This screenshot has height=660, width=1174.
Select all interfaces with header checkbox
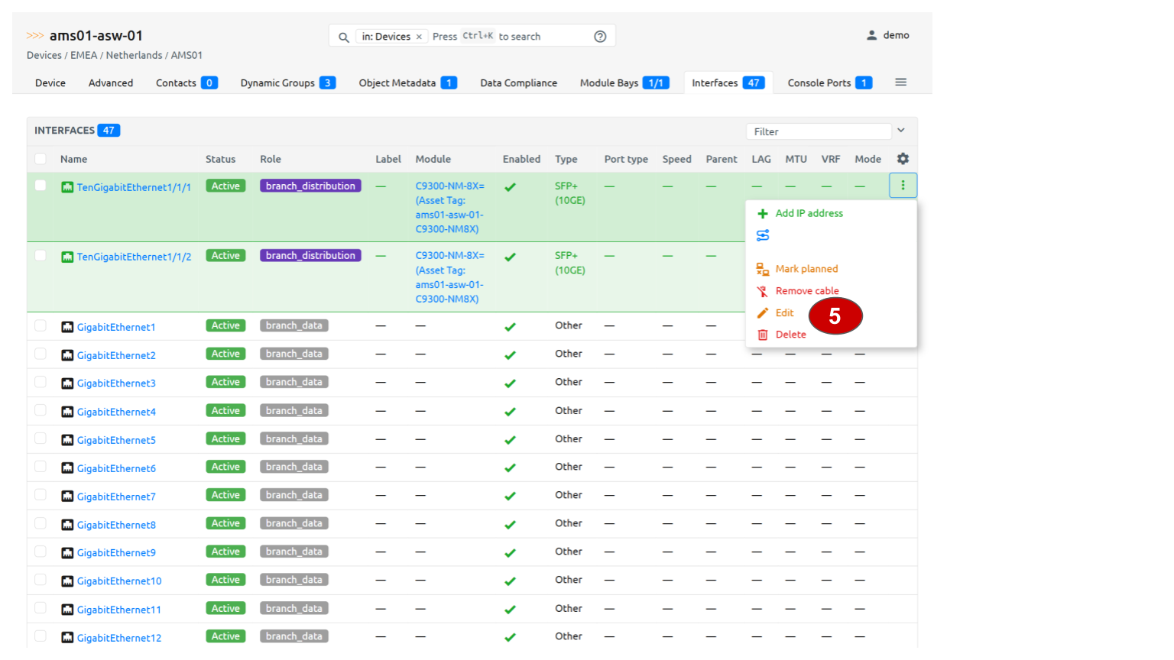[41, 159]
